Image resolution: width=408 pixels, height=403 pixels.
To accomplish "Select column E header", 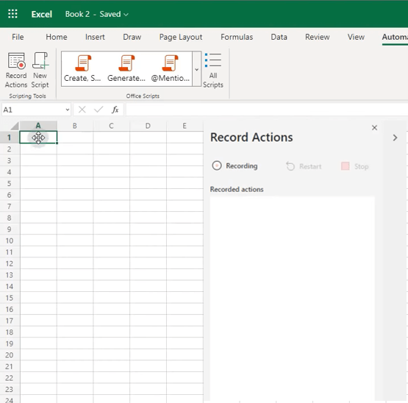I will click(185, 126).
